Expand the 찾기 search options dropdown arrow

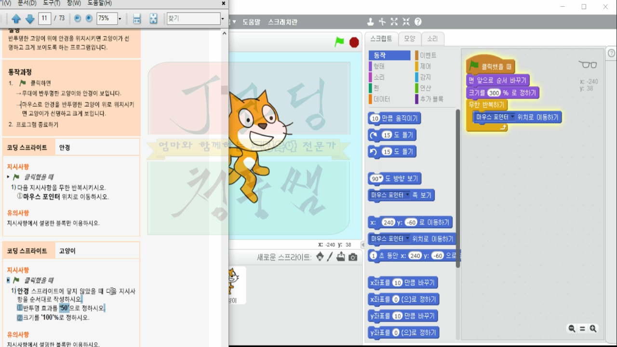coord(223,18)
